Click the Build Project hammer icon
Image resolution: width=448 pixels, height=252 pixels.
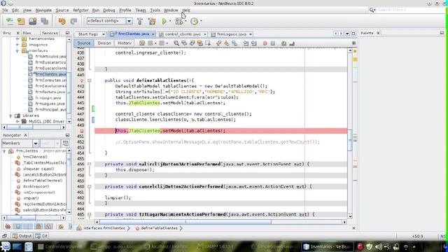140,21
